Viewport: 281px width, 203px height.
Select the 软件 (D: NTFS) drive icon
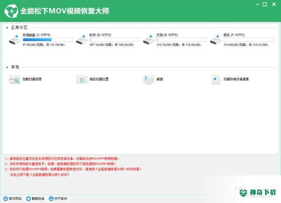tap(81, 40)
